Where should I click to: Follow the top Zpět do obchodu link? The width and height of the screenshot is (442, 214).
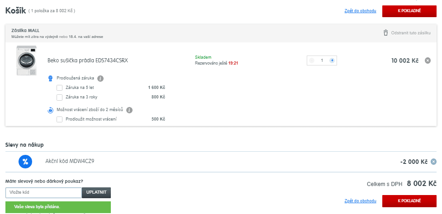pyautogui.click(x=360, y=11)
